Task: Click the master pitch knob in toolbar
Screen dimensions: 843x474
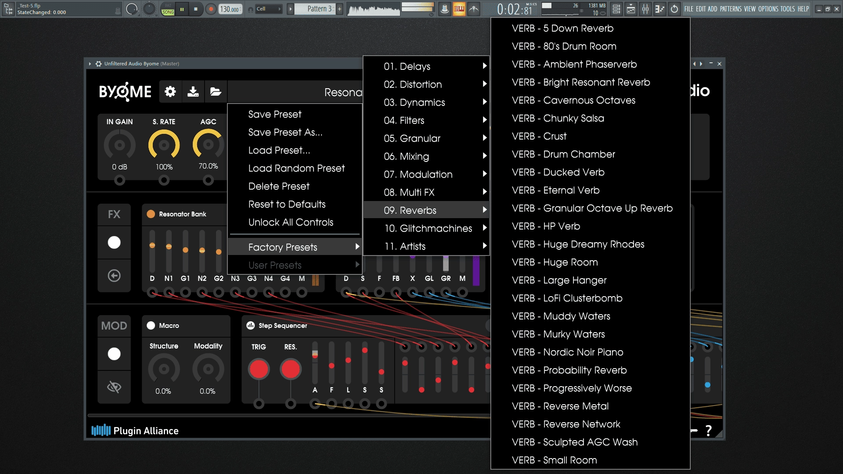Action: coord(149,9)
